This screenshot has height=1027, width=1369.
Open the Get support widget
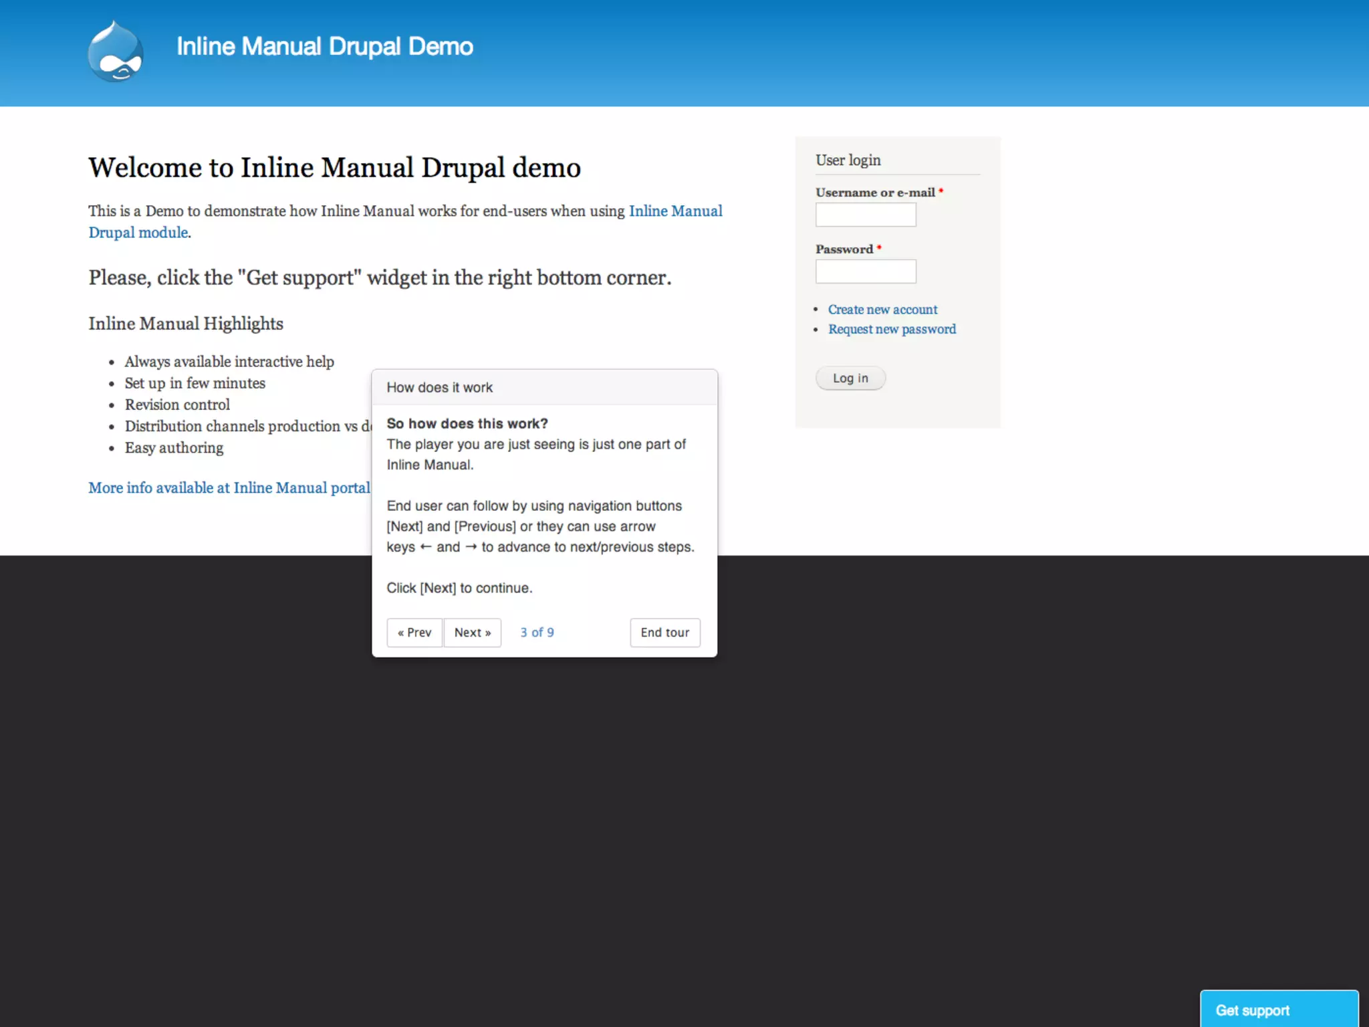point(1278,1010)
